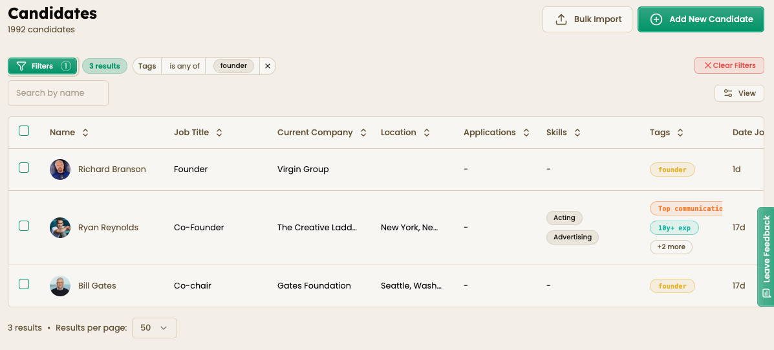This screenshot has width=774, height=350.
Task: Sort by Location column arrows
Action: pyautogui.click(x=427, y=133)
